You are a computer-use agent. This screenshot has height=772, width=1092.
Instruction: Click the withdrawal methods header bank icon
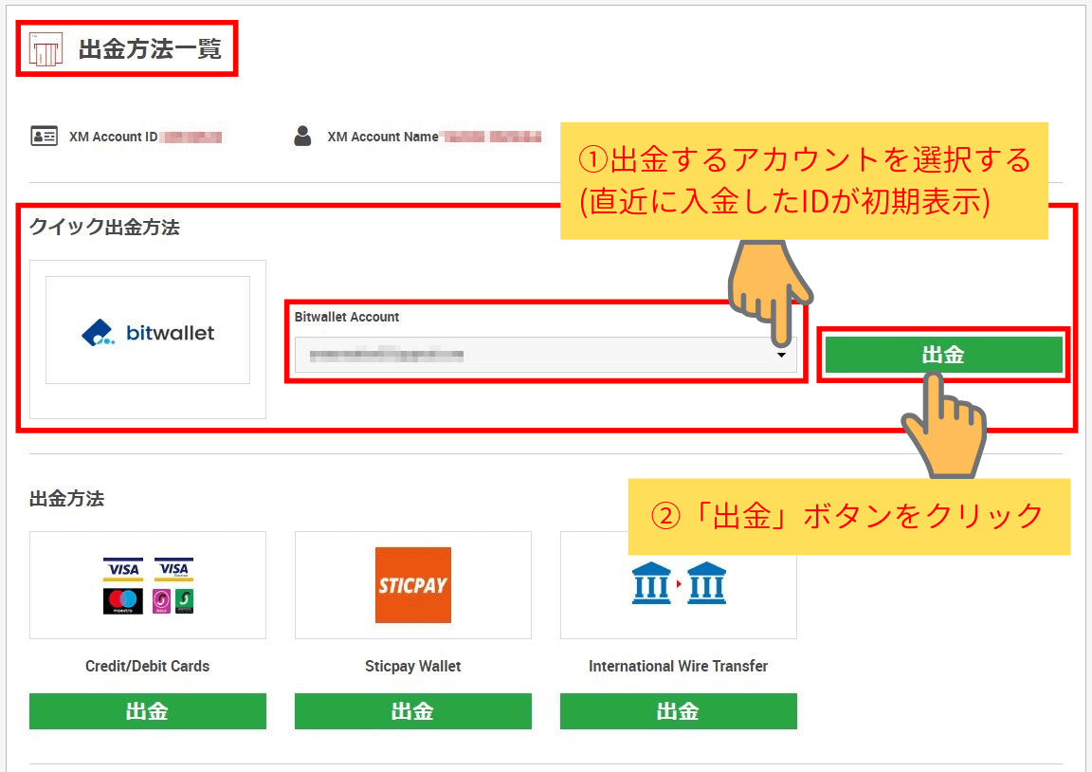pyautogui.click(x=45, y=46)
